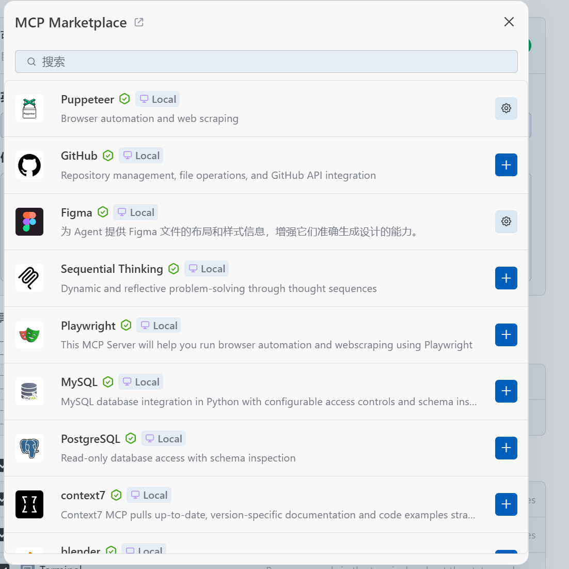Click "Read-only database access" description
Viewport: 569px width, 569px height.
pos(178,458)
